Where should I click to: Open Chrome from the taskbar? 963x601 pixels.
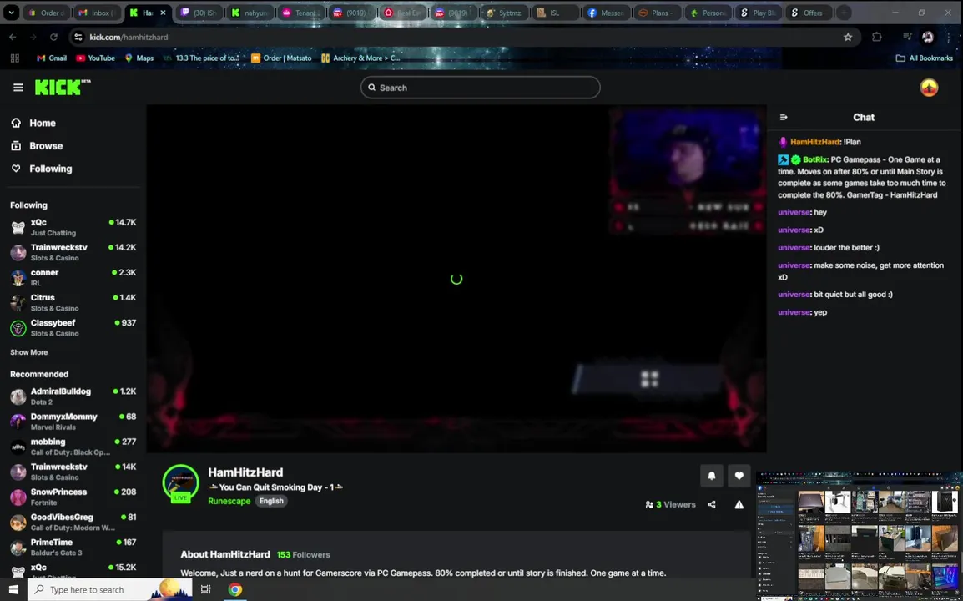(234, 589)
